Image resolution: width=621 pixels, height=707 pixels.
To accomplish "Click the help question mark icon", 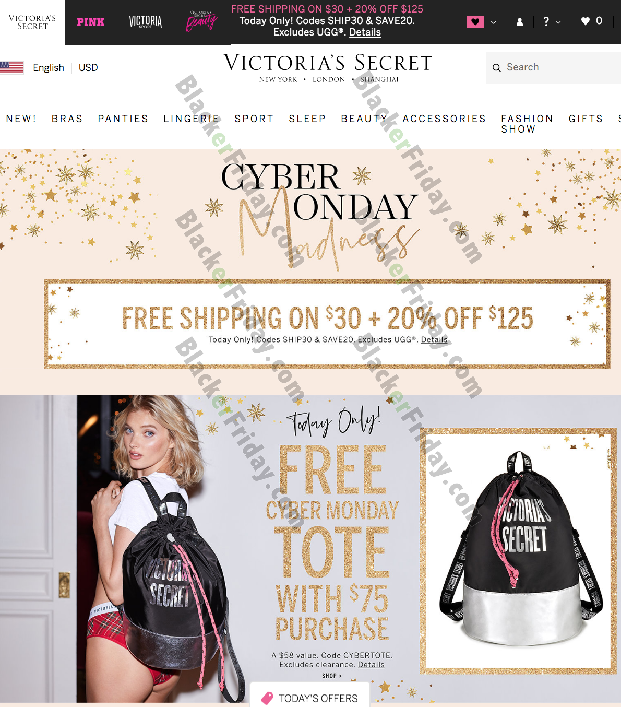I will click(546, 21).
